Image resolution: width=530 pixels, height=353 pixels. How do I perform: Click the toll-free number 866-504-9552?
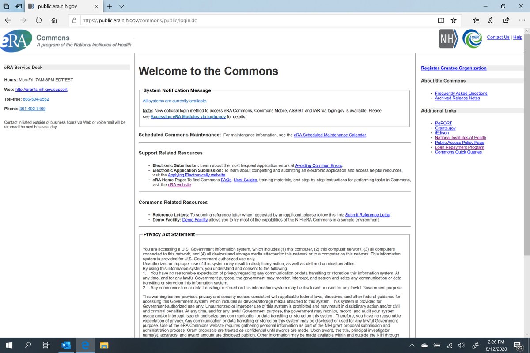click(36, 99)
